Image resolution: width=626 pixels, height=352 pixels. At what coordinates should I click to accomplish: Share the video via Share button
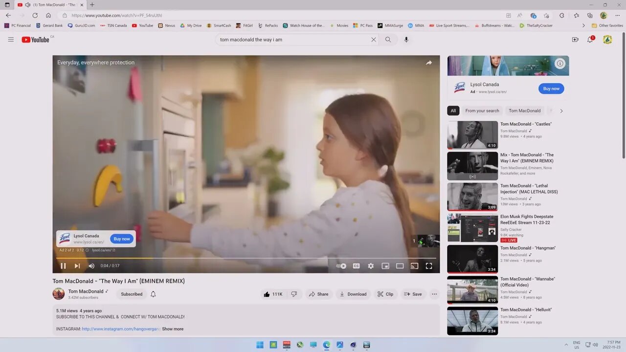[318, 294]
